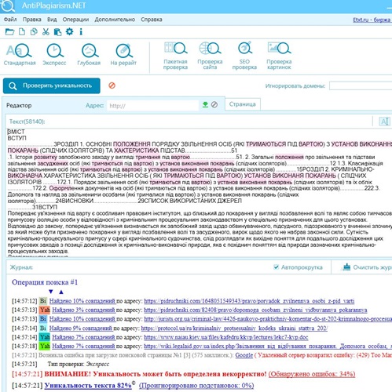Follow the Etxt.ru - биржа link

(x=372, y=20)
